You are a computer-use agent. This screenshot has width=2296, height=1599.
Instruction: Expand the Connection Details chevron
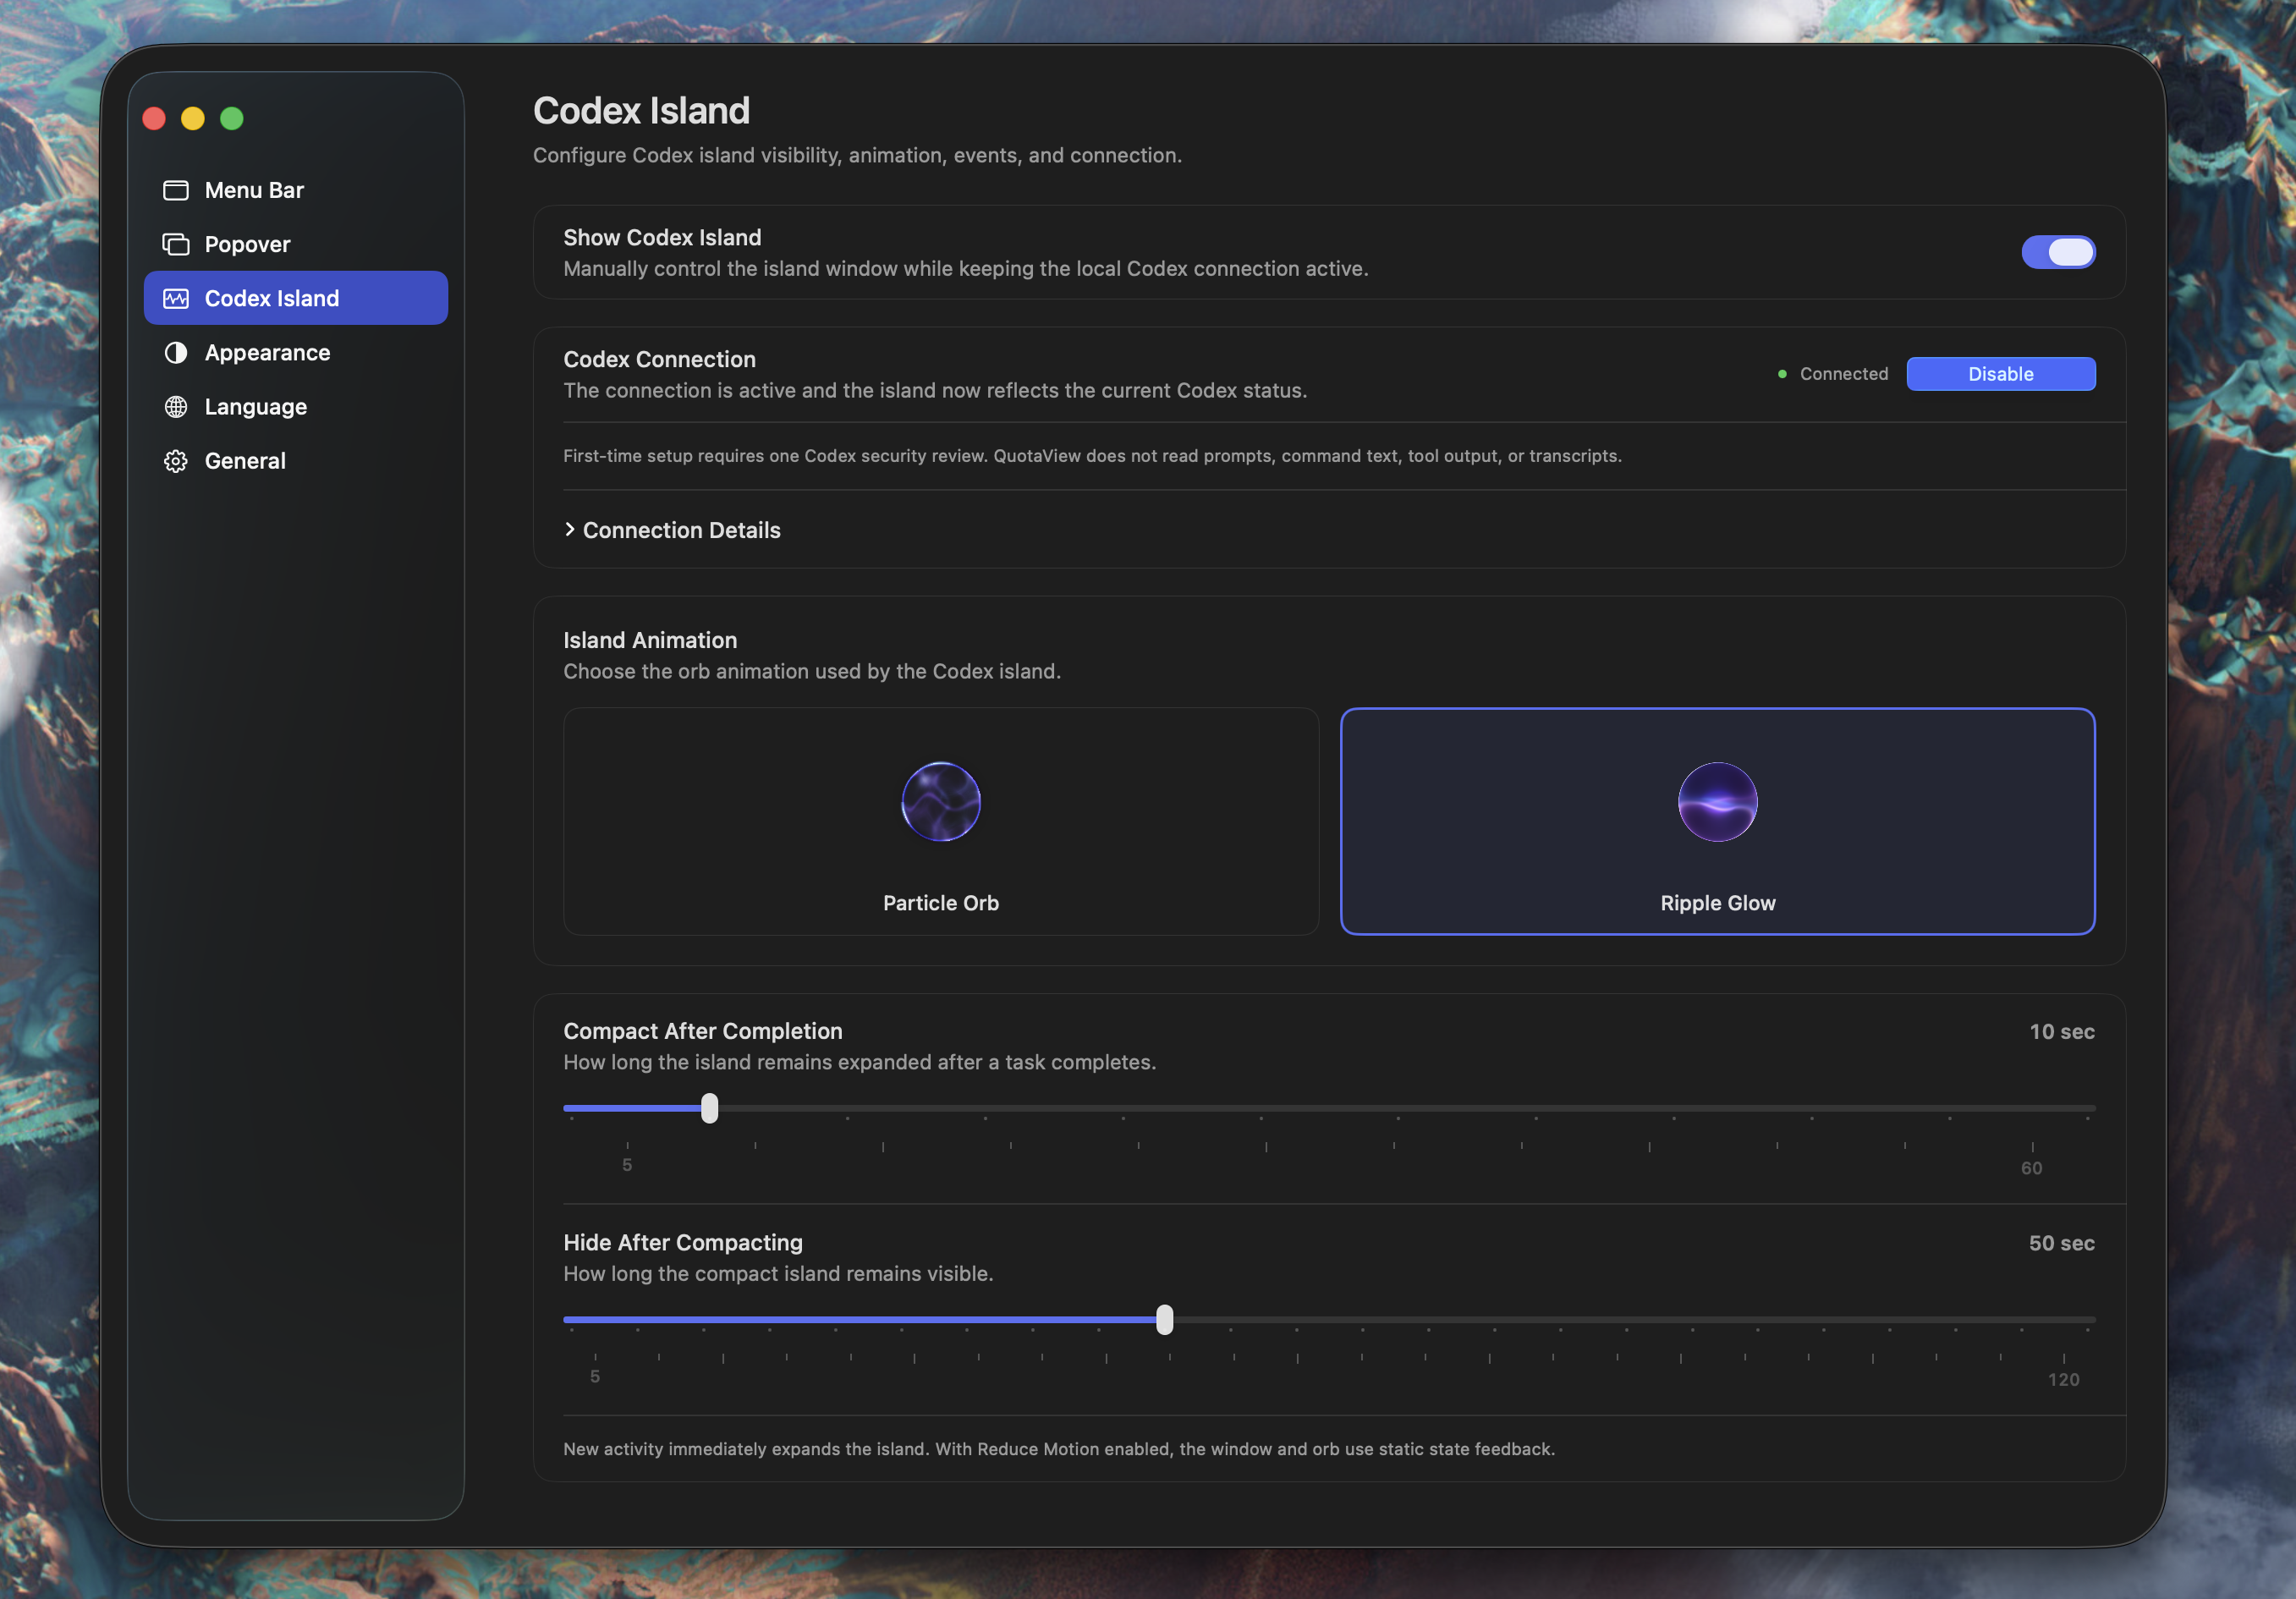click(x=570, y=529)
